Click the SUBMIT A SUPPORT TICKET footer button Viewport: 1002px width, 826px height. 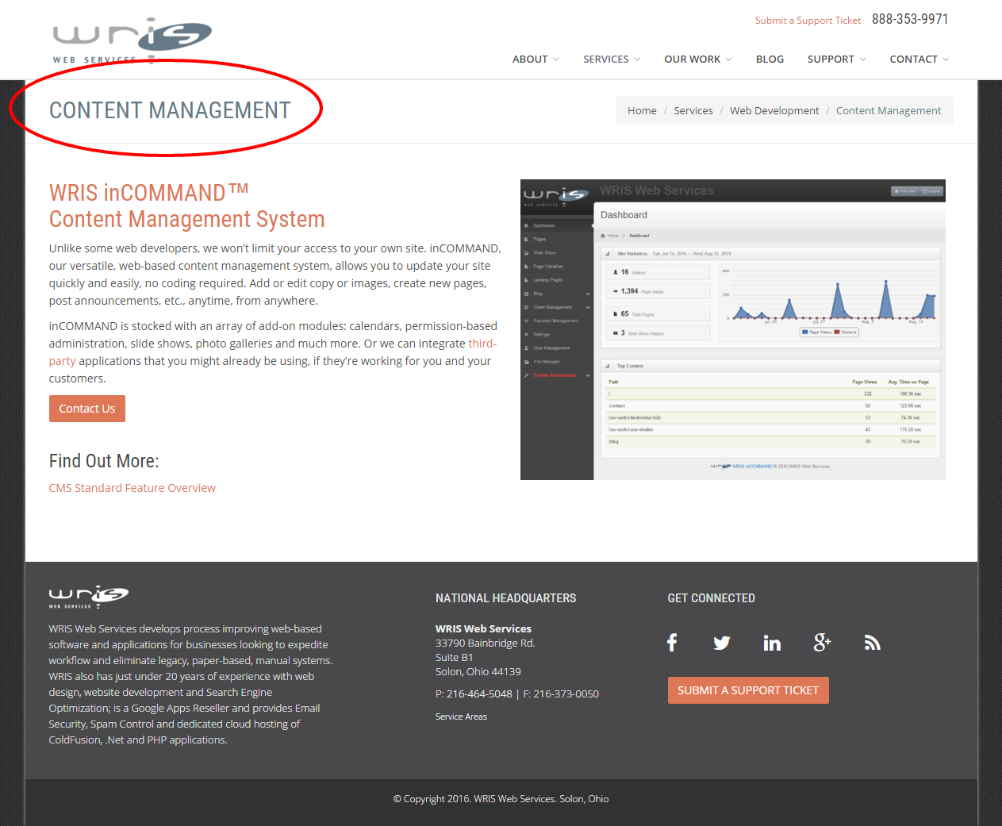coord(748,690)
